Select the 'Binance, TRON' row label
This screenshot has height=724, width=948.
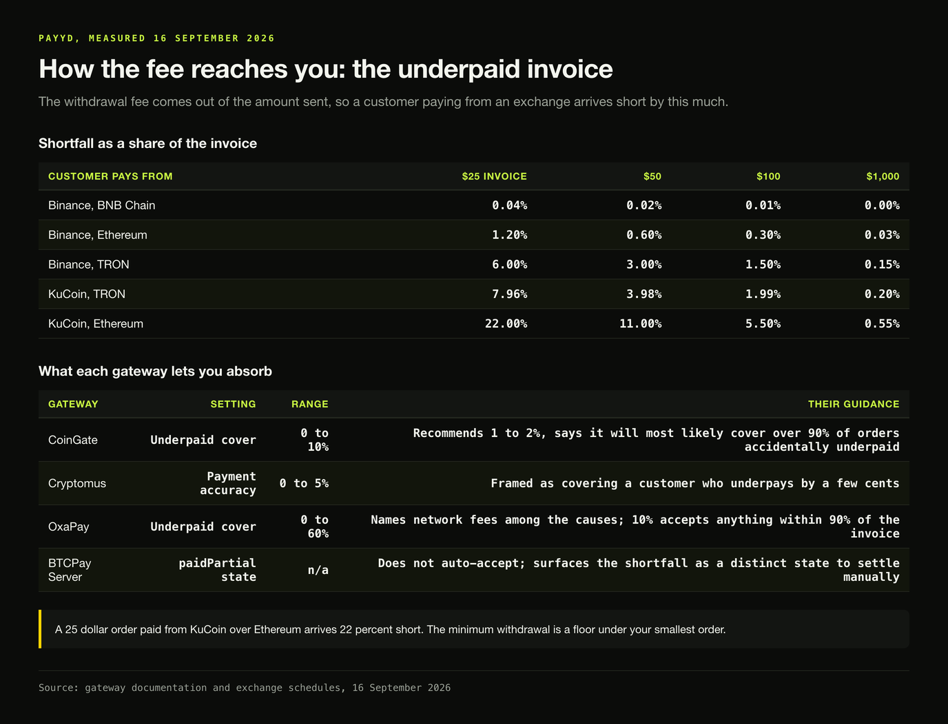[89, 264]
